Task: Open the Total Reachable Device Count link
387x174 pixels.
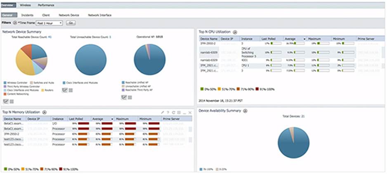Action: click(50, 37)
